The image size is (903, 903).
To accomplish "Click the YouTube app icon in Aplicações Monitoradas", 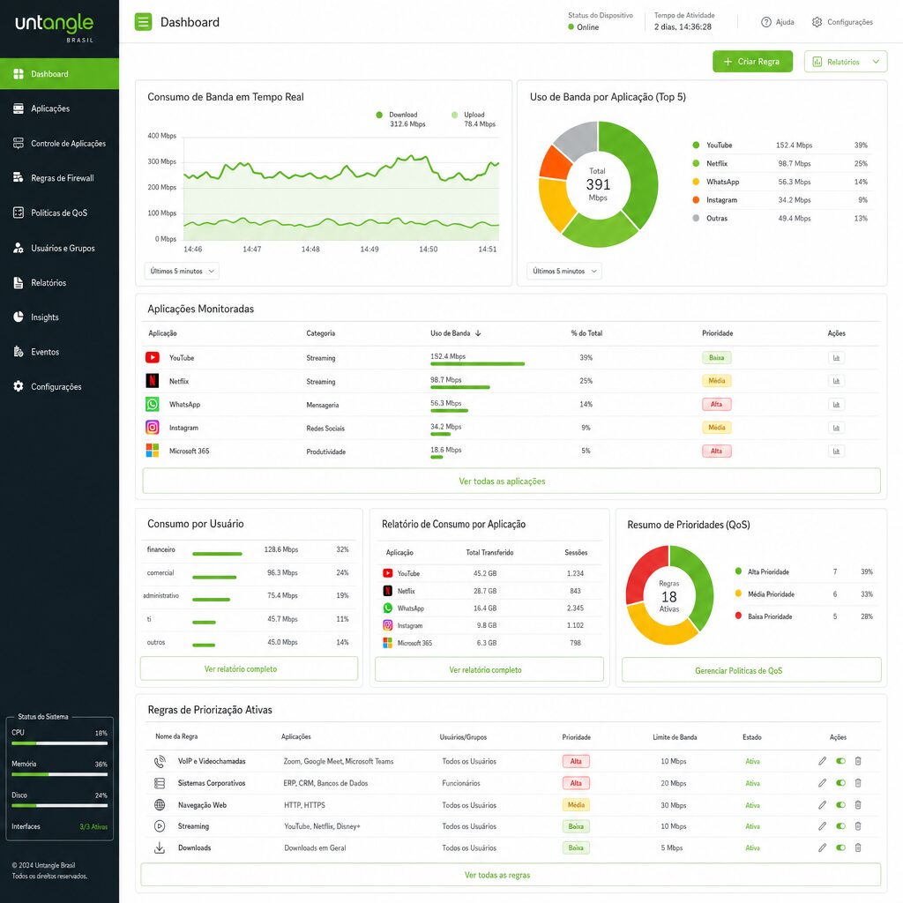I will pos(153,357).
